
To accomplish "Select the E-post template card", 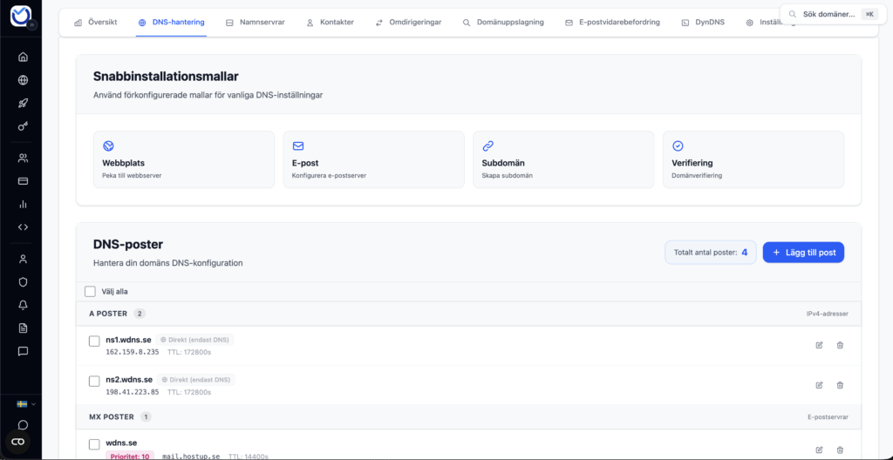I will click(373, 159).
